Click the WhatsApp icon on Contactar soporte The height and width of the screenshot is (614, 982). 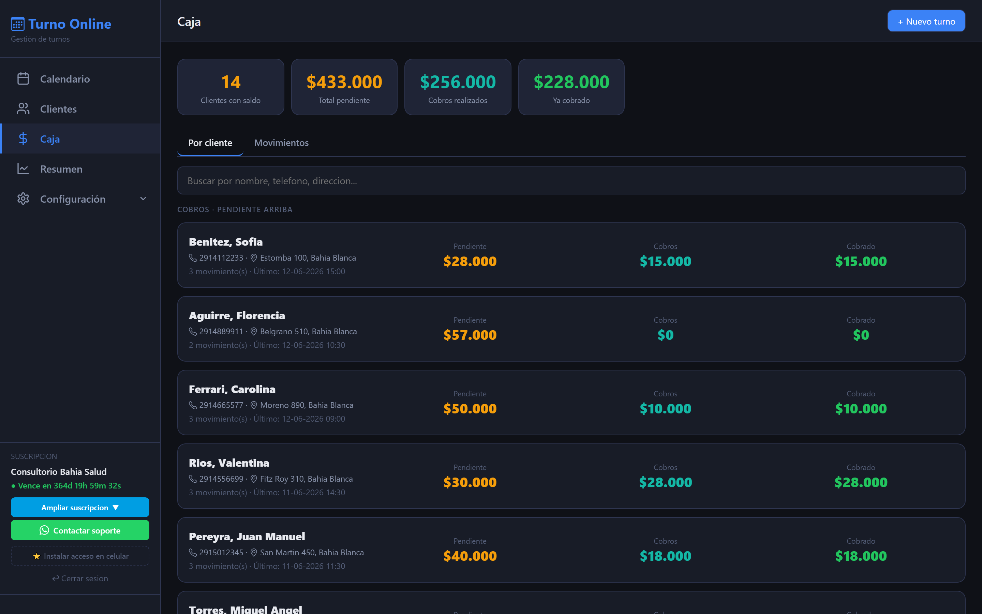coord(44,530)
